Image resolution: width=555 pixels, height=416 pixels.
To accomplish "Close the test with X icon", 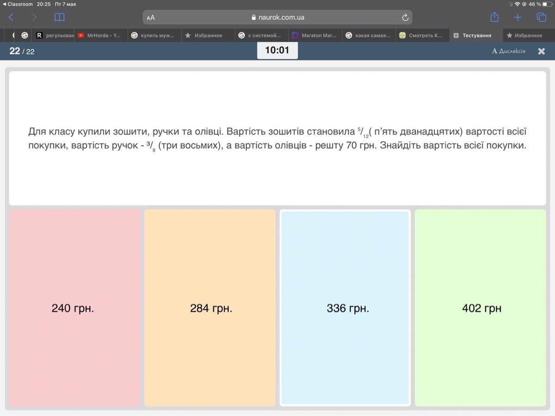I will [541, 51].
